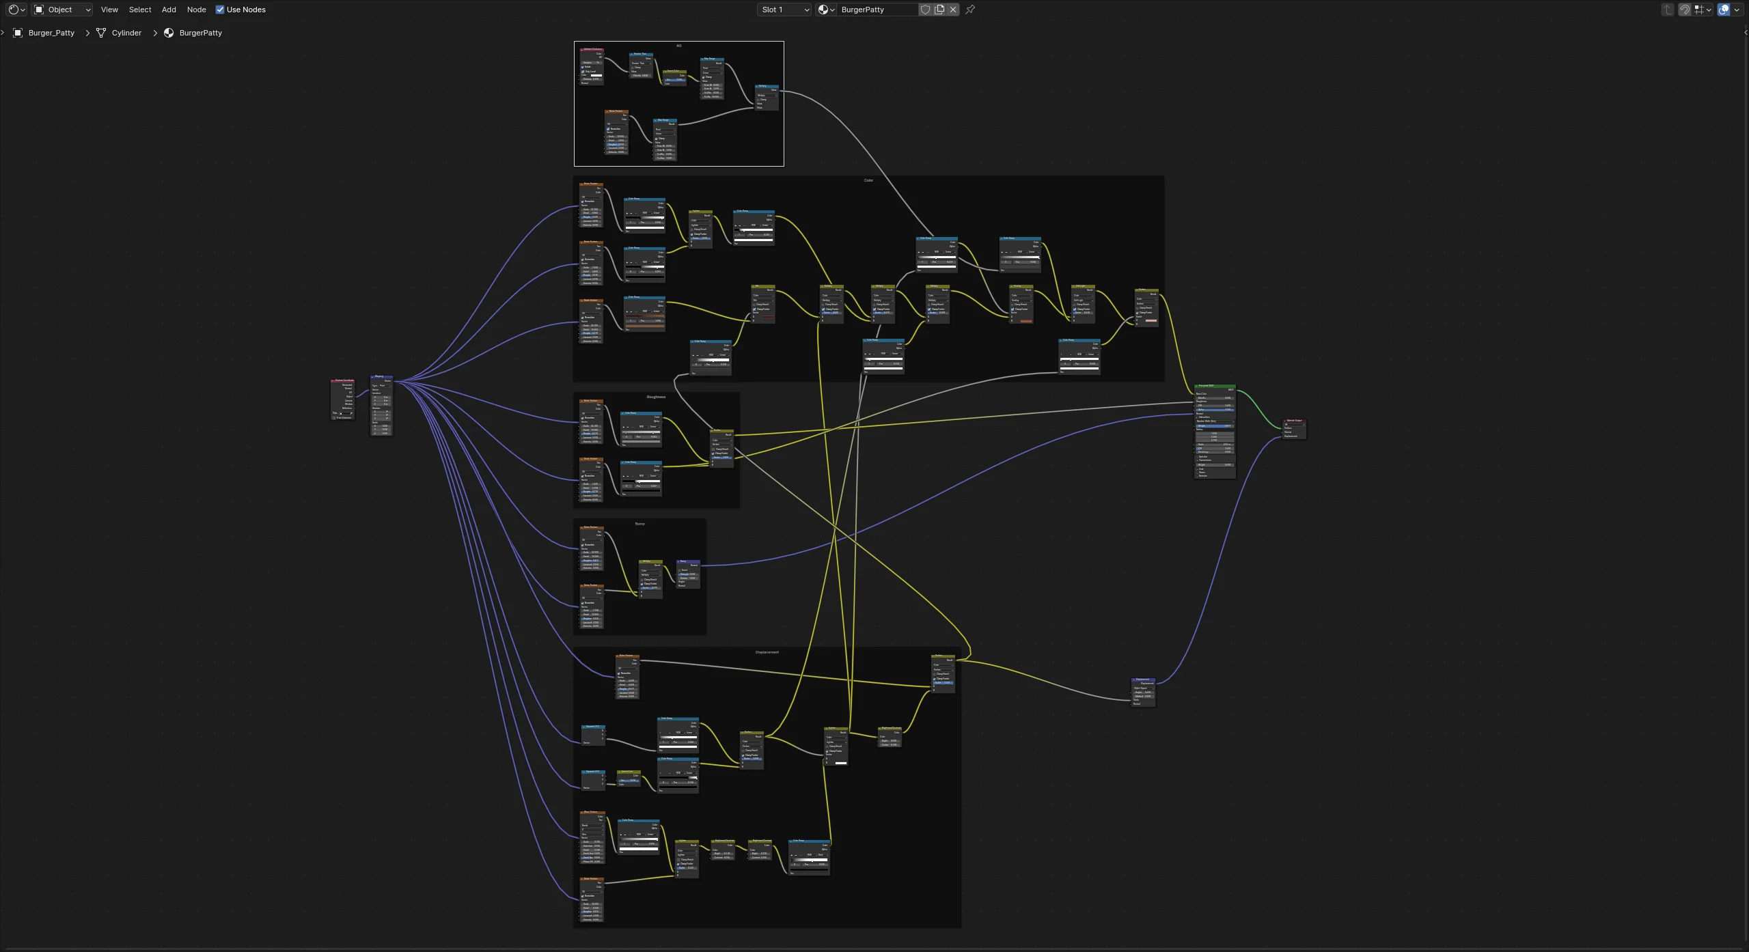Click the Cylinder mesh icon in breadcrumbs

(x=101, y=33)
